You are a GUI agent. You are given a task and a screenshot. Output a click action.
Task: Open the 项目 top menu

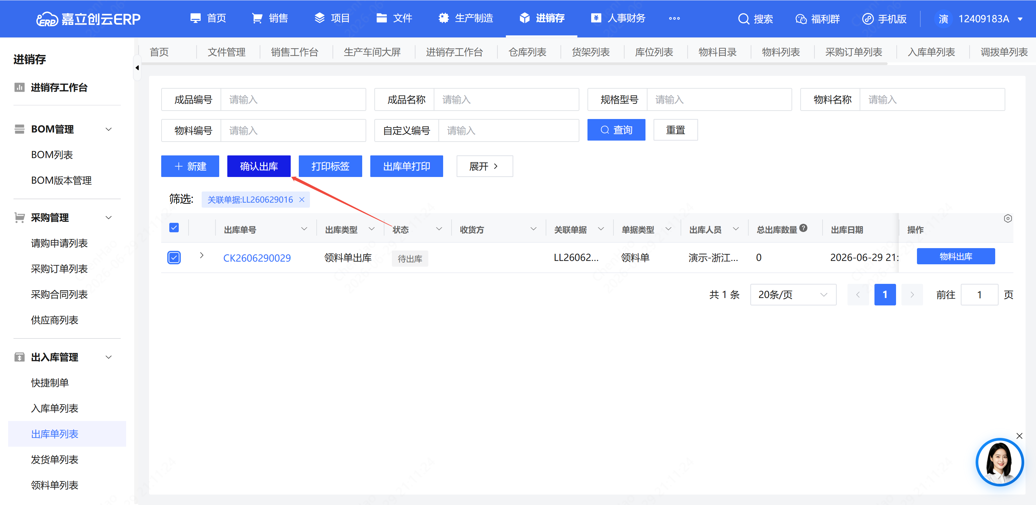click(332, 19)
